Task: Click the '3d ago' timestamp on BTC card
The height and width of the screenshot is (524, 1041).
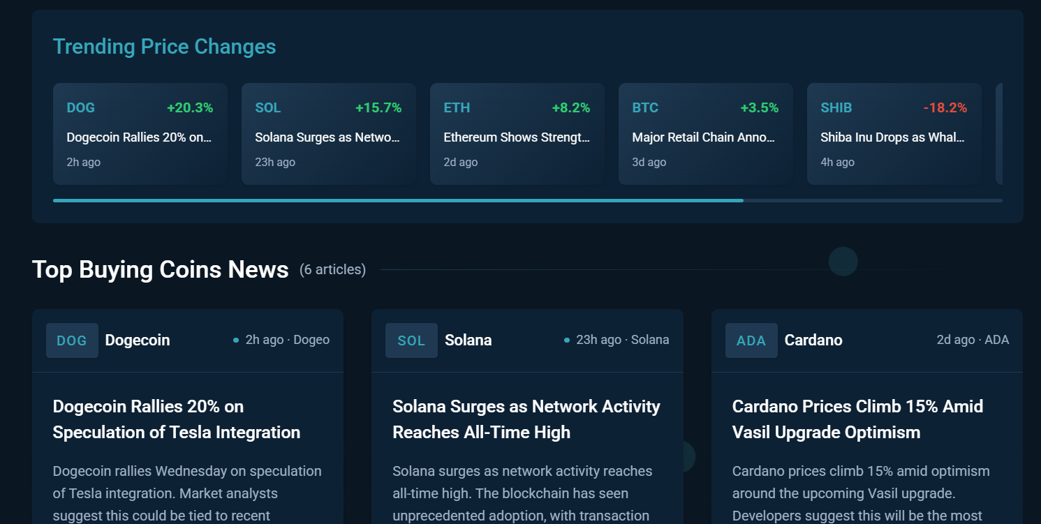Action: [649, 163]
